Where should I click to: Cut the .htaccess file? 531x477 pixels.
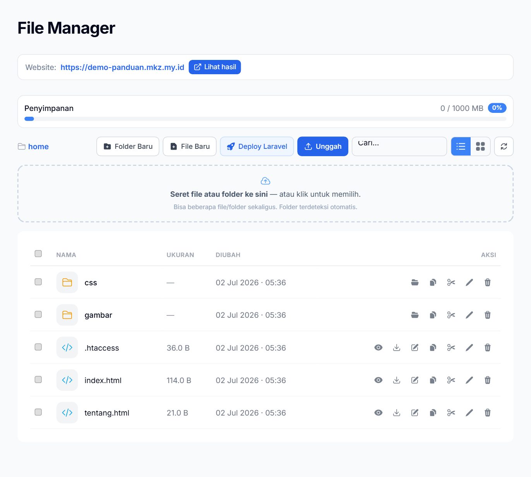pyautogui.click(x=451, y=348)
